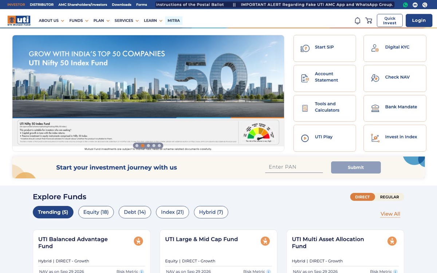
Task: Click the Submit PAN button
Action: coord(356,167)
